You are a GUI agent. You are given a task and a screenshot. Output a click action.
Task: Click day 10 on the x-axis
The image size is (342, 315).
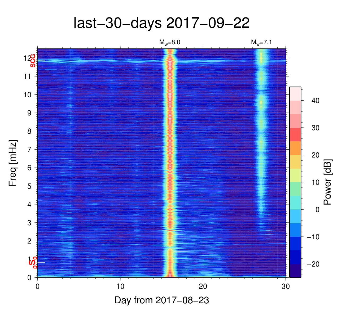tap(120, 287)
